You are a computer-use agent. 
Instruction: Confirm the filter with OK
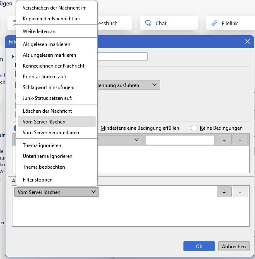199,246
